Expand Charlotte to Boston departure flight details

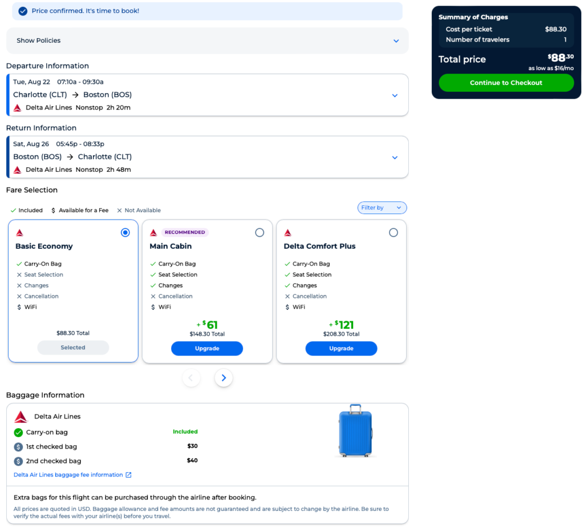[395, 95]
